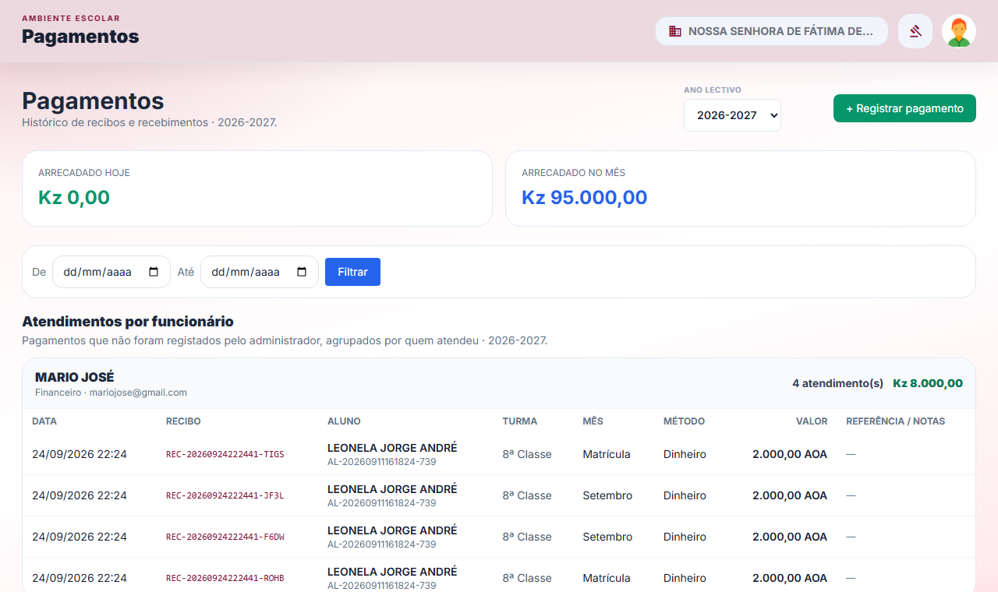This screenshot has width=998, height=592.
Task: Open the user avatar profile menu
Action: [x=959, y=31]
